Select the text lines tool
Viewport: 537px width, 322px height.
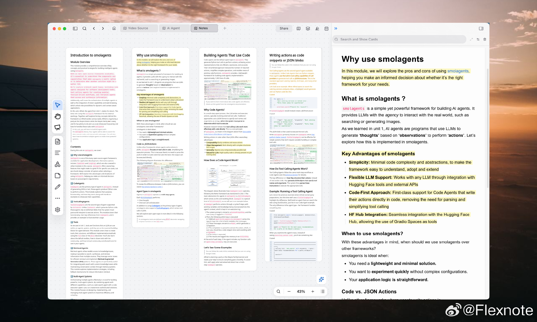tap(57, 153)
